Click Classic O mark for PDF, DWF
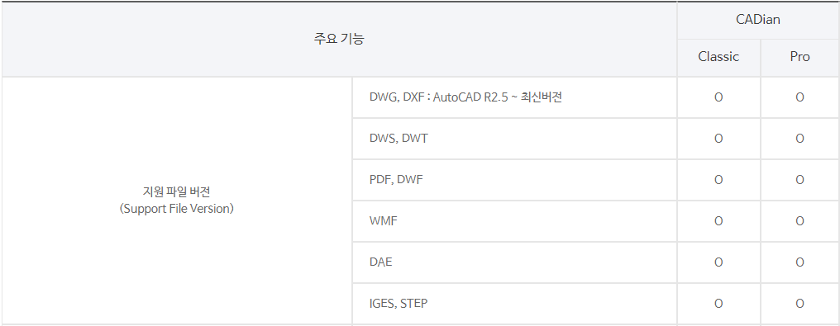 point(718,180)
